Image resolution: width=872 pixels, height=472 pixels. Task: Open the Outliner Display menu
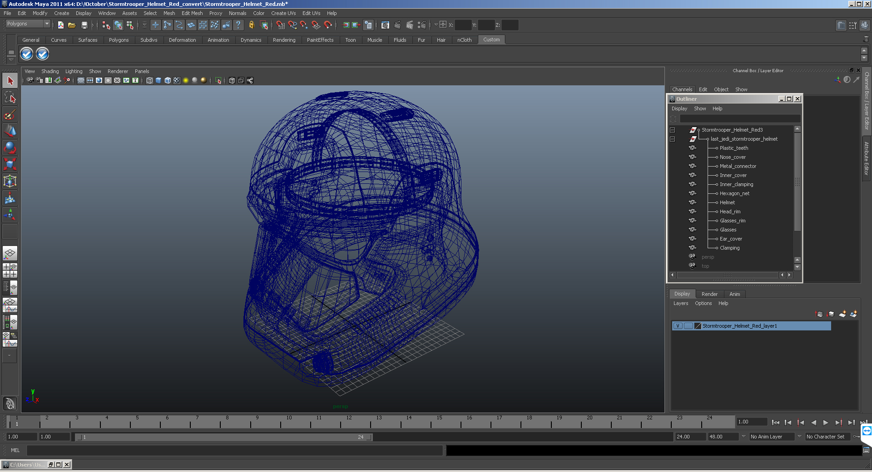[679, 108]
